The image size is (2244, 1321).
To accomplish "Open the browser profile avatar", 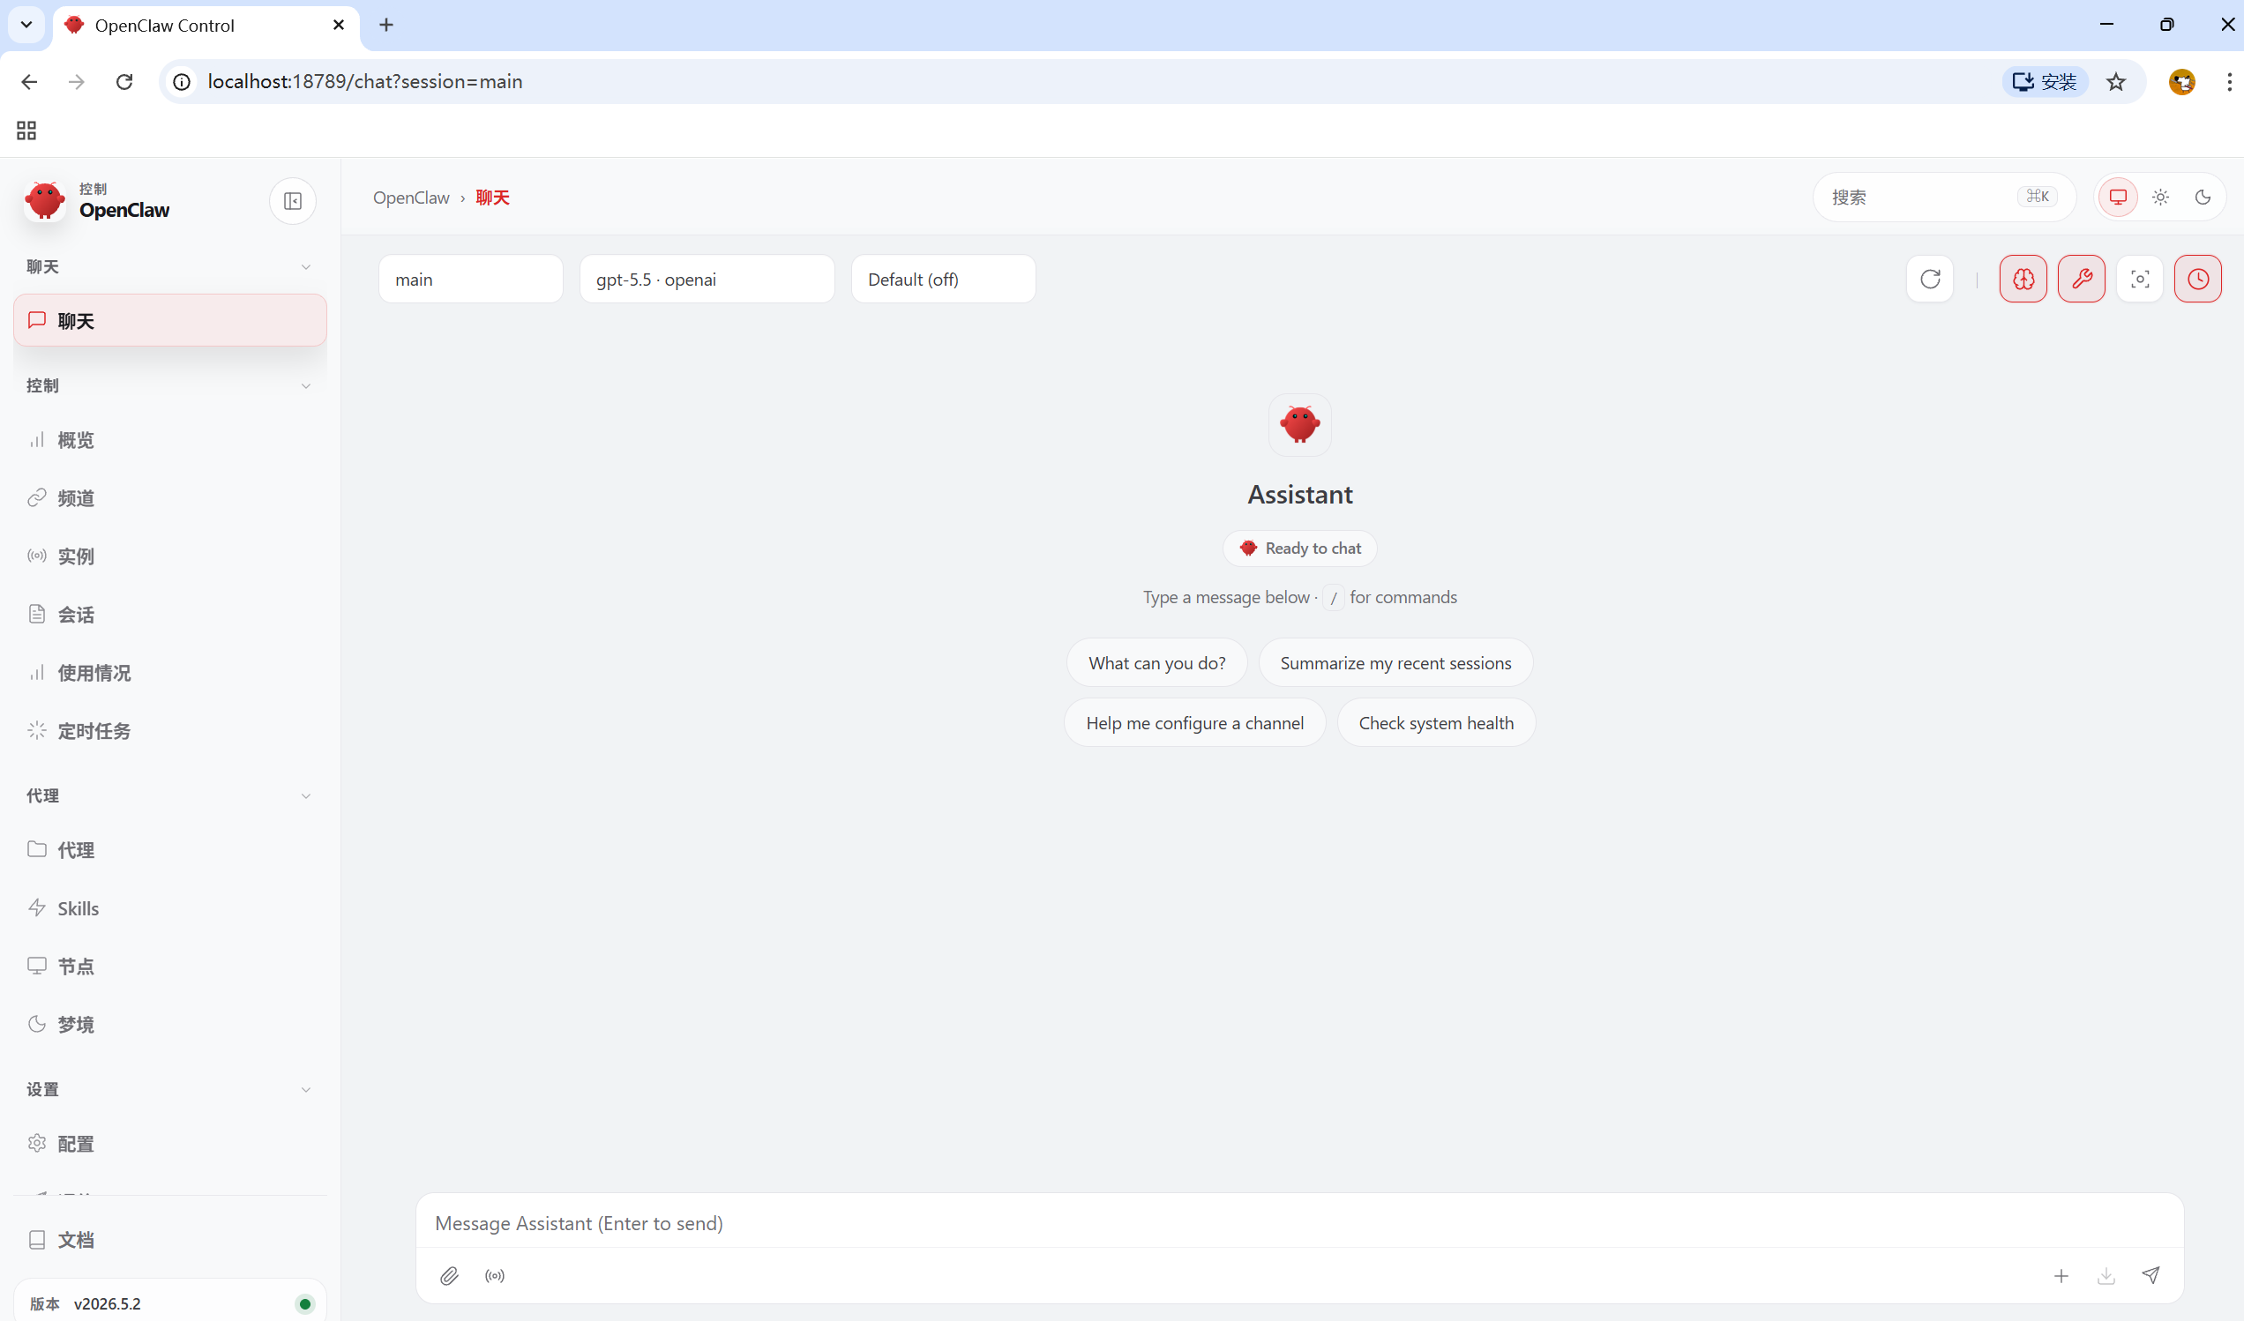I will click(x=2181, y=82).
